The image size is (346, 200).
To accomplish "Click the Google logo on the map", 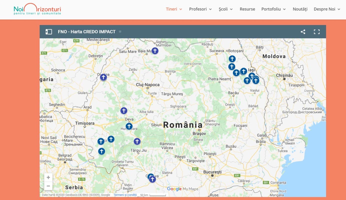I will 174,189.
